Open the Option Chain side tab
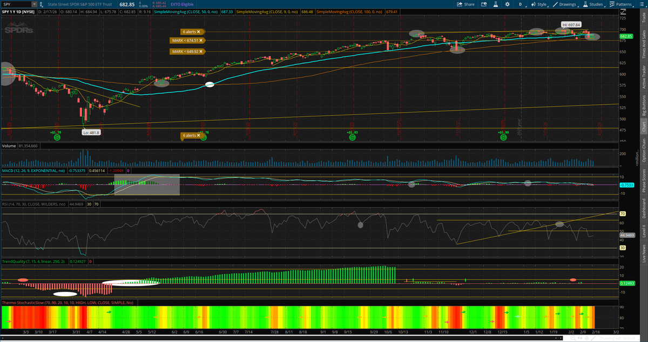This screenshot has height=342, width=648. pos(643,151)
